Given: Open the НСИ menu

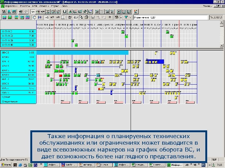Looking at the screenshot, I should 35,6.
